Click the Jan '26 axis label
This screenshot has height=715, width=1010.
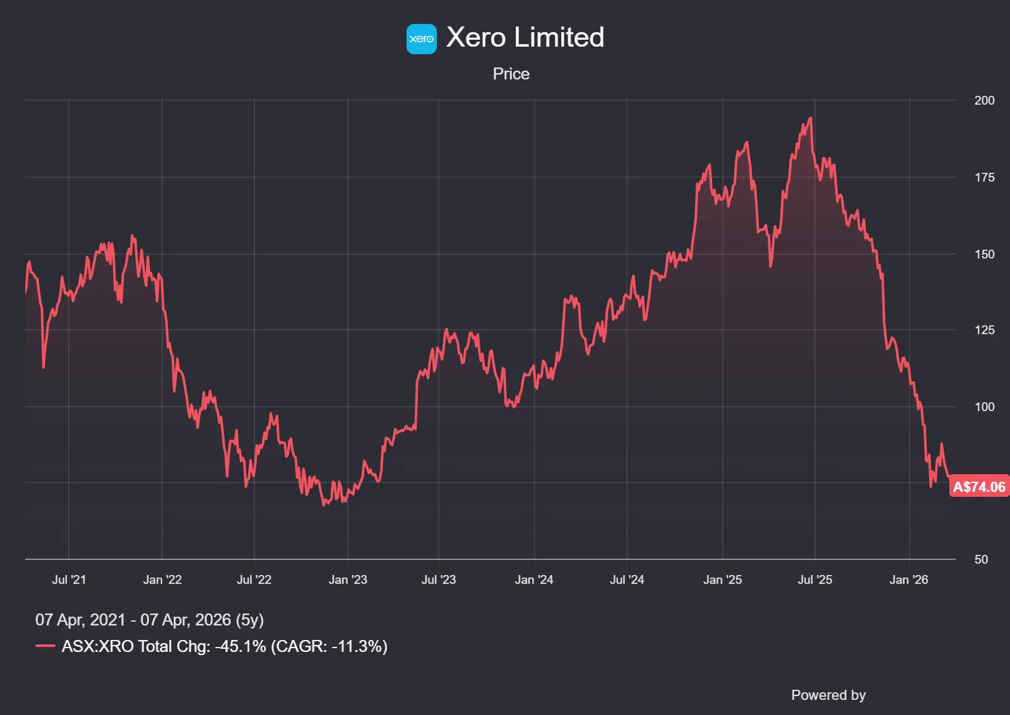click(908, 579)
